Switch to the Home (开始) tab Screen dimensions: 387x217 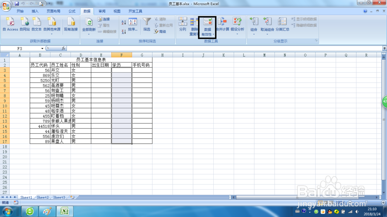pyautogui.click(x=20, y=11)
